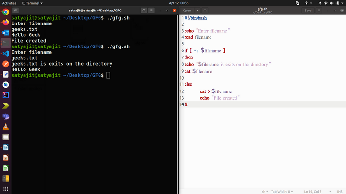This screenshot has width=346, height=194.
Task: Open Google Chrome from the dock
Action: pos(5,12)
